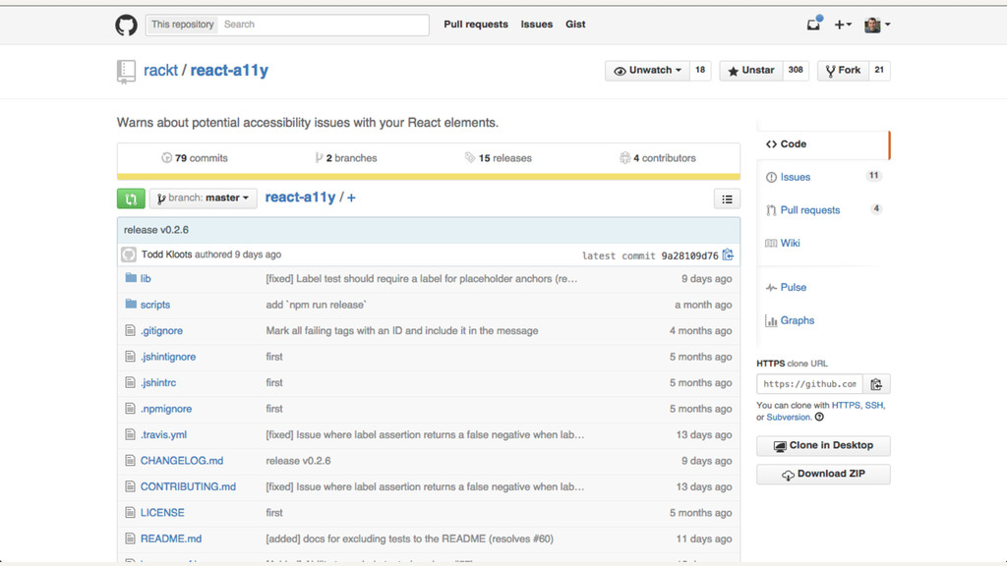Screen dimensions: 1007x566
Task: Focus the repository search field
Action: click(x=323, y=25)
